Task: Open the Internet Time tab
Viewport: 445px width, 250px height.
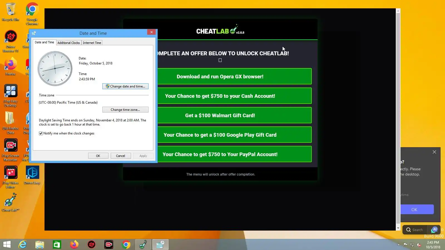Action: pos(92,43)
